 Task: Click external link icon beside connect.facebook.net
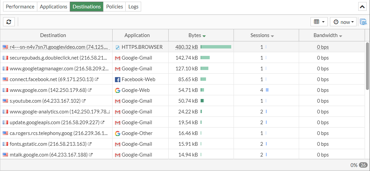coord(97,79)
